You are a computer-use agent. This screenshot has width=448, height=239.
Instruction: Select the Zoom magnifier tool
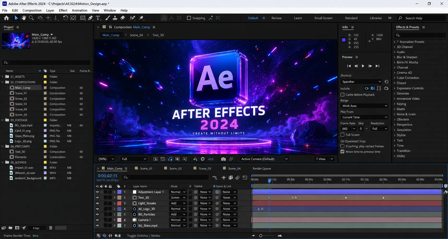[x=31, y=18]
